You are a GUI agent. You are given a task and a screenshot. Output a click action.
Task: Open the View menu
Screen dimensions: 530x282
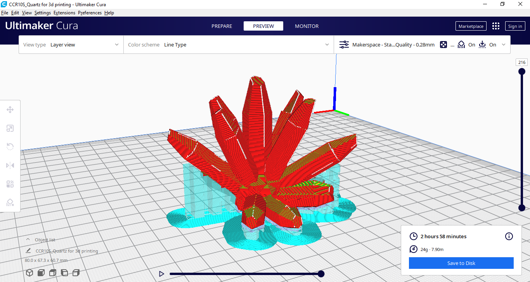[27, 13]
